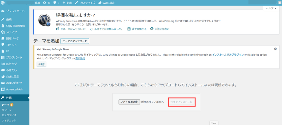Click the 今すぐインストール button
This screenshot has height=125, width=282.
pyautogui.click(x=182, y=102)
